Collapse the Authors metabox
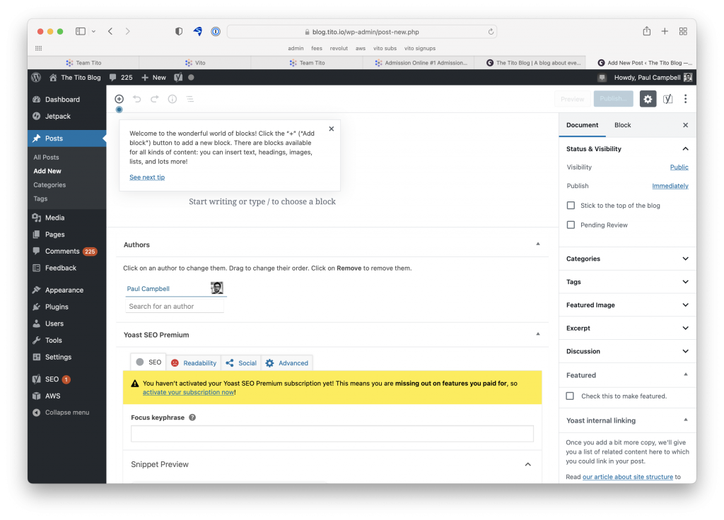 [x=538, y=244]
